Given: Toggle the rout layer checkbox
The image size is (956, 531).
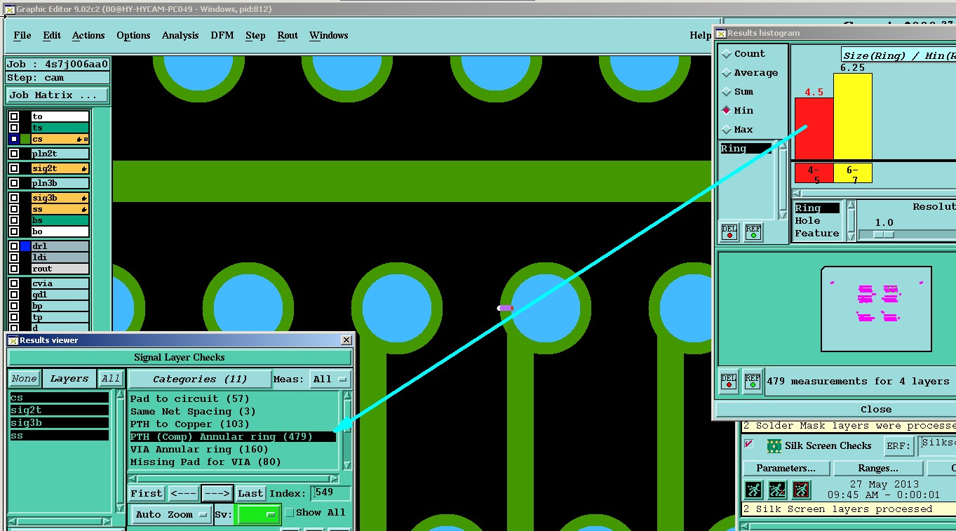Looking at the screenshot, I should pyautogui.click(x=14, y=269).
